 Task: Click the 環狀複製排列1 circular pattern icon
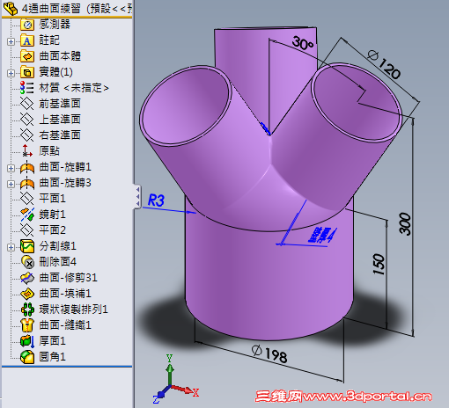[x=27, y=310]
